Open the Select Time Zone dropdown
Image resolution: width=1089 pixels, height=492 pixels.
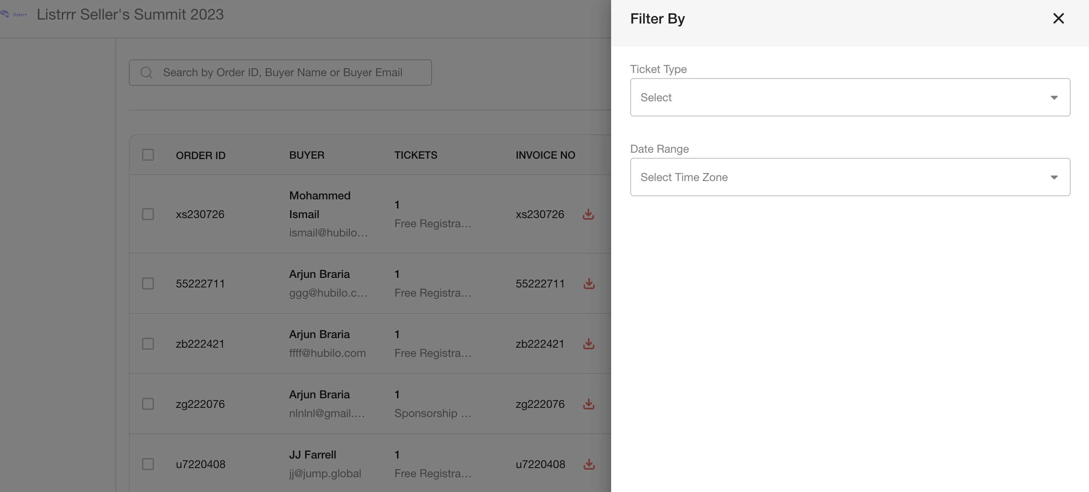point(850,177)
